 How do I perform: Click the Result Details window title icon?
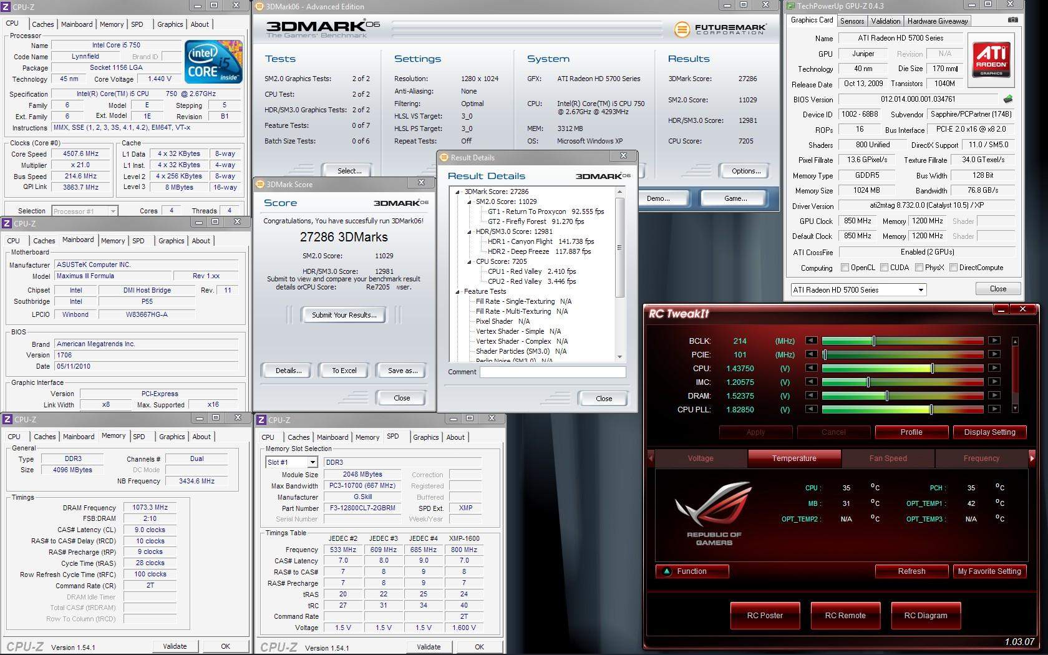(x=444, y=157)
